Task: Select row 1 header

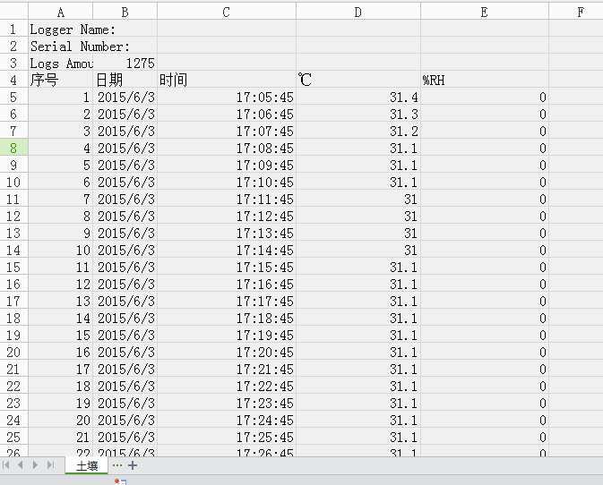Action: 13,30
